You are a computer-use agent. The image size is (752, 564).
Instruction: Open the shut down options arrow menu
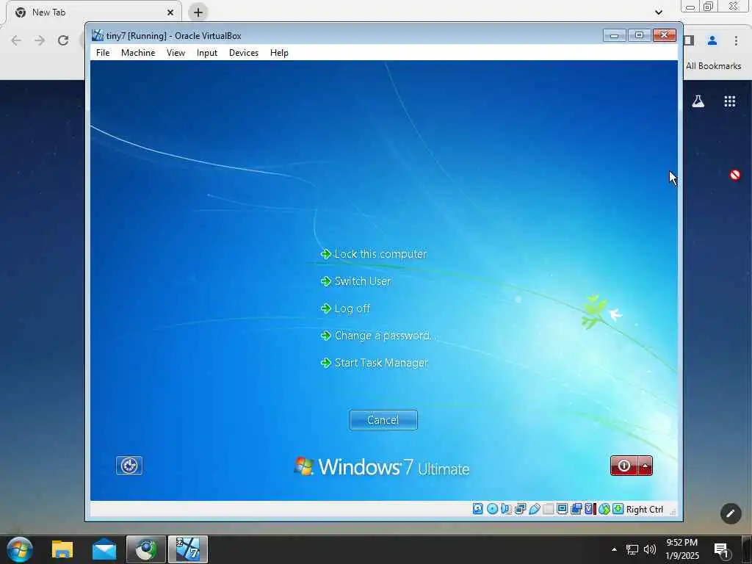point(646,466)
